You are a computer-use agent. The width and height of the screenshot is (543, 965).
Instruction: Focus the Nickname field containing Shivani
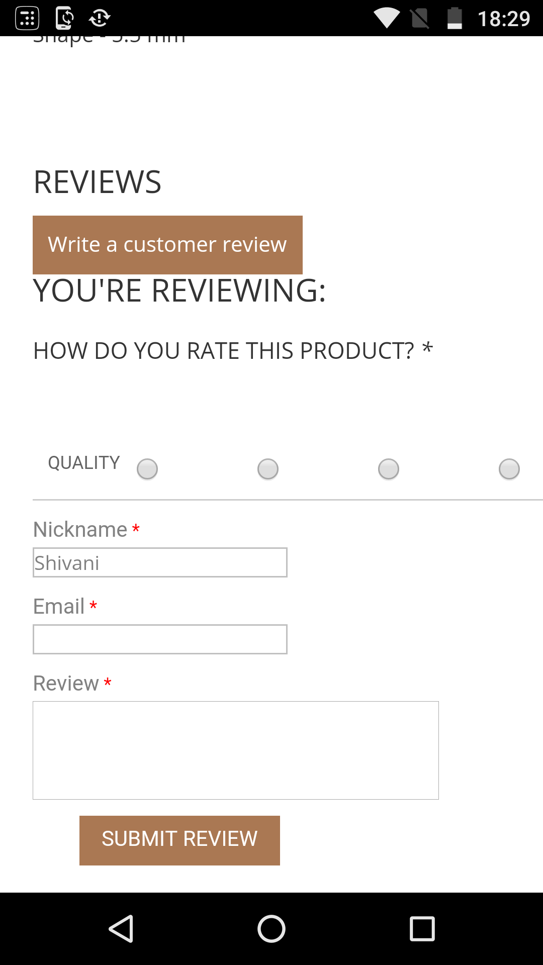click(160, 562)
